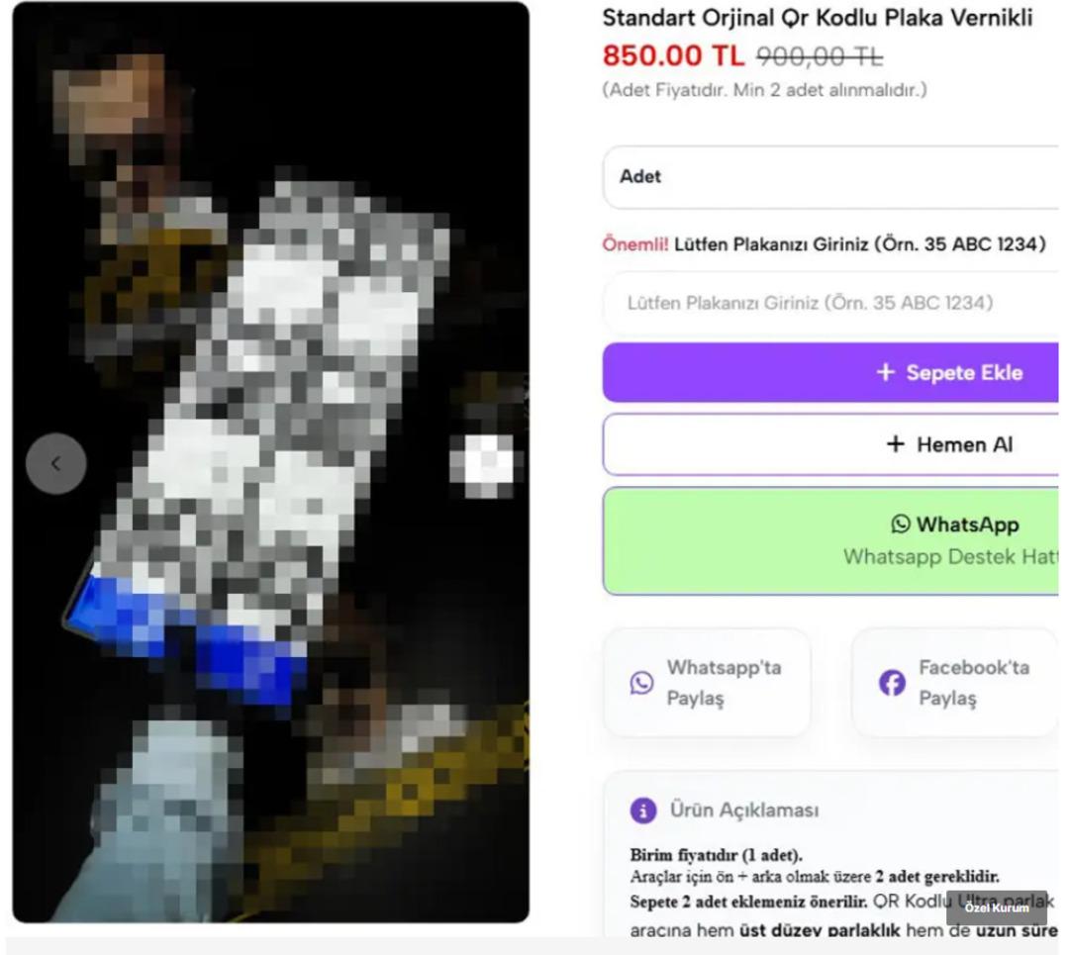Buy now with Hemen Al button
The width and height of the screenshot is (1069, 955).
click(830, 444)
